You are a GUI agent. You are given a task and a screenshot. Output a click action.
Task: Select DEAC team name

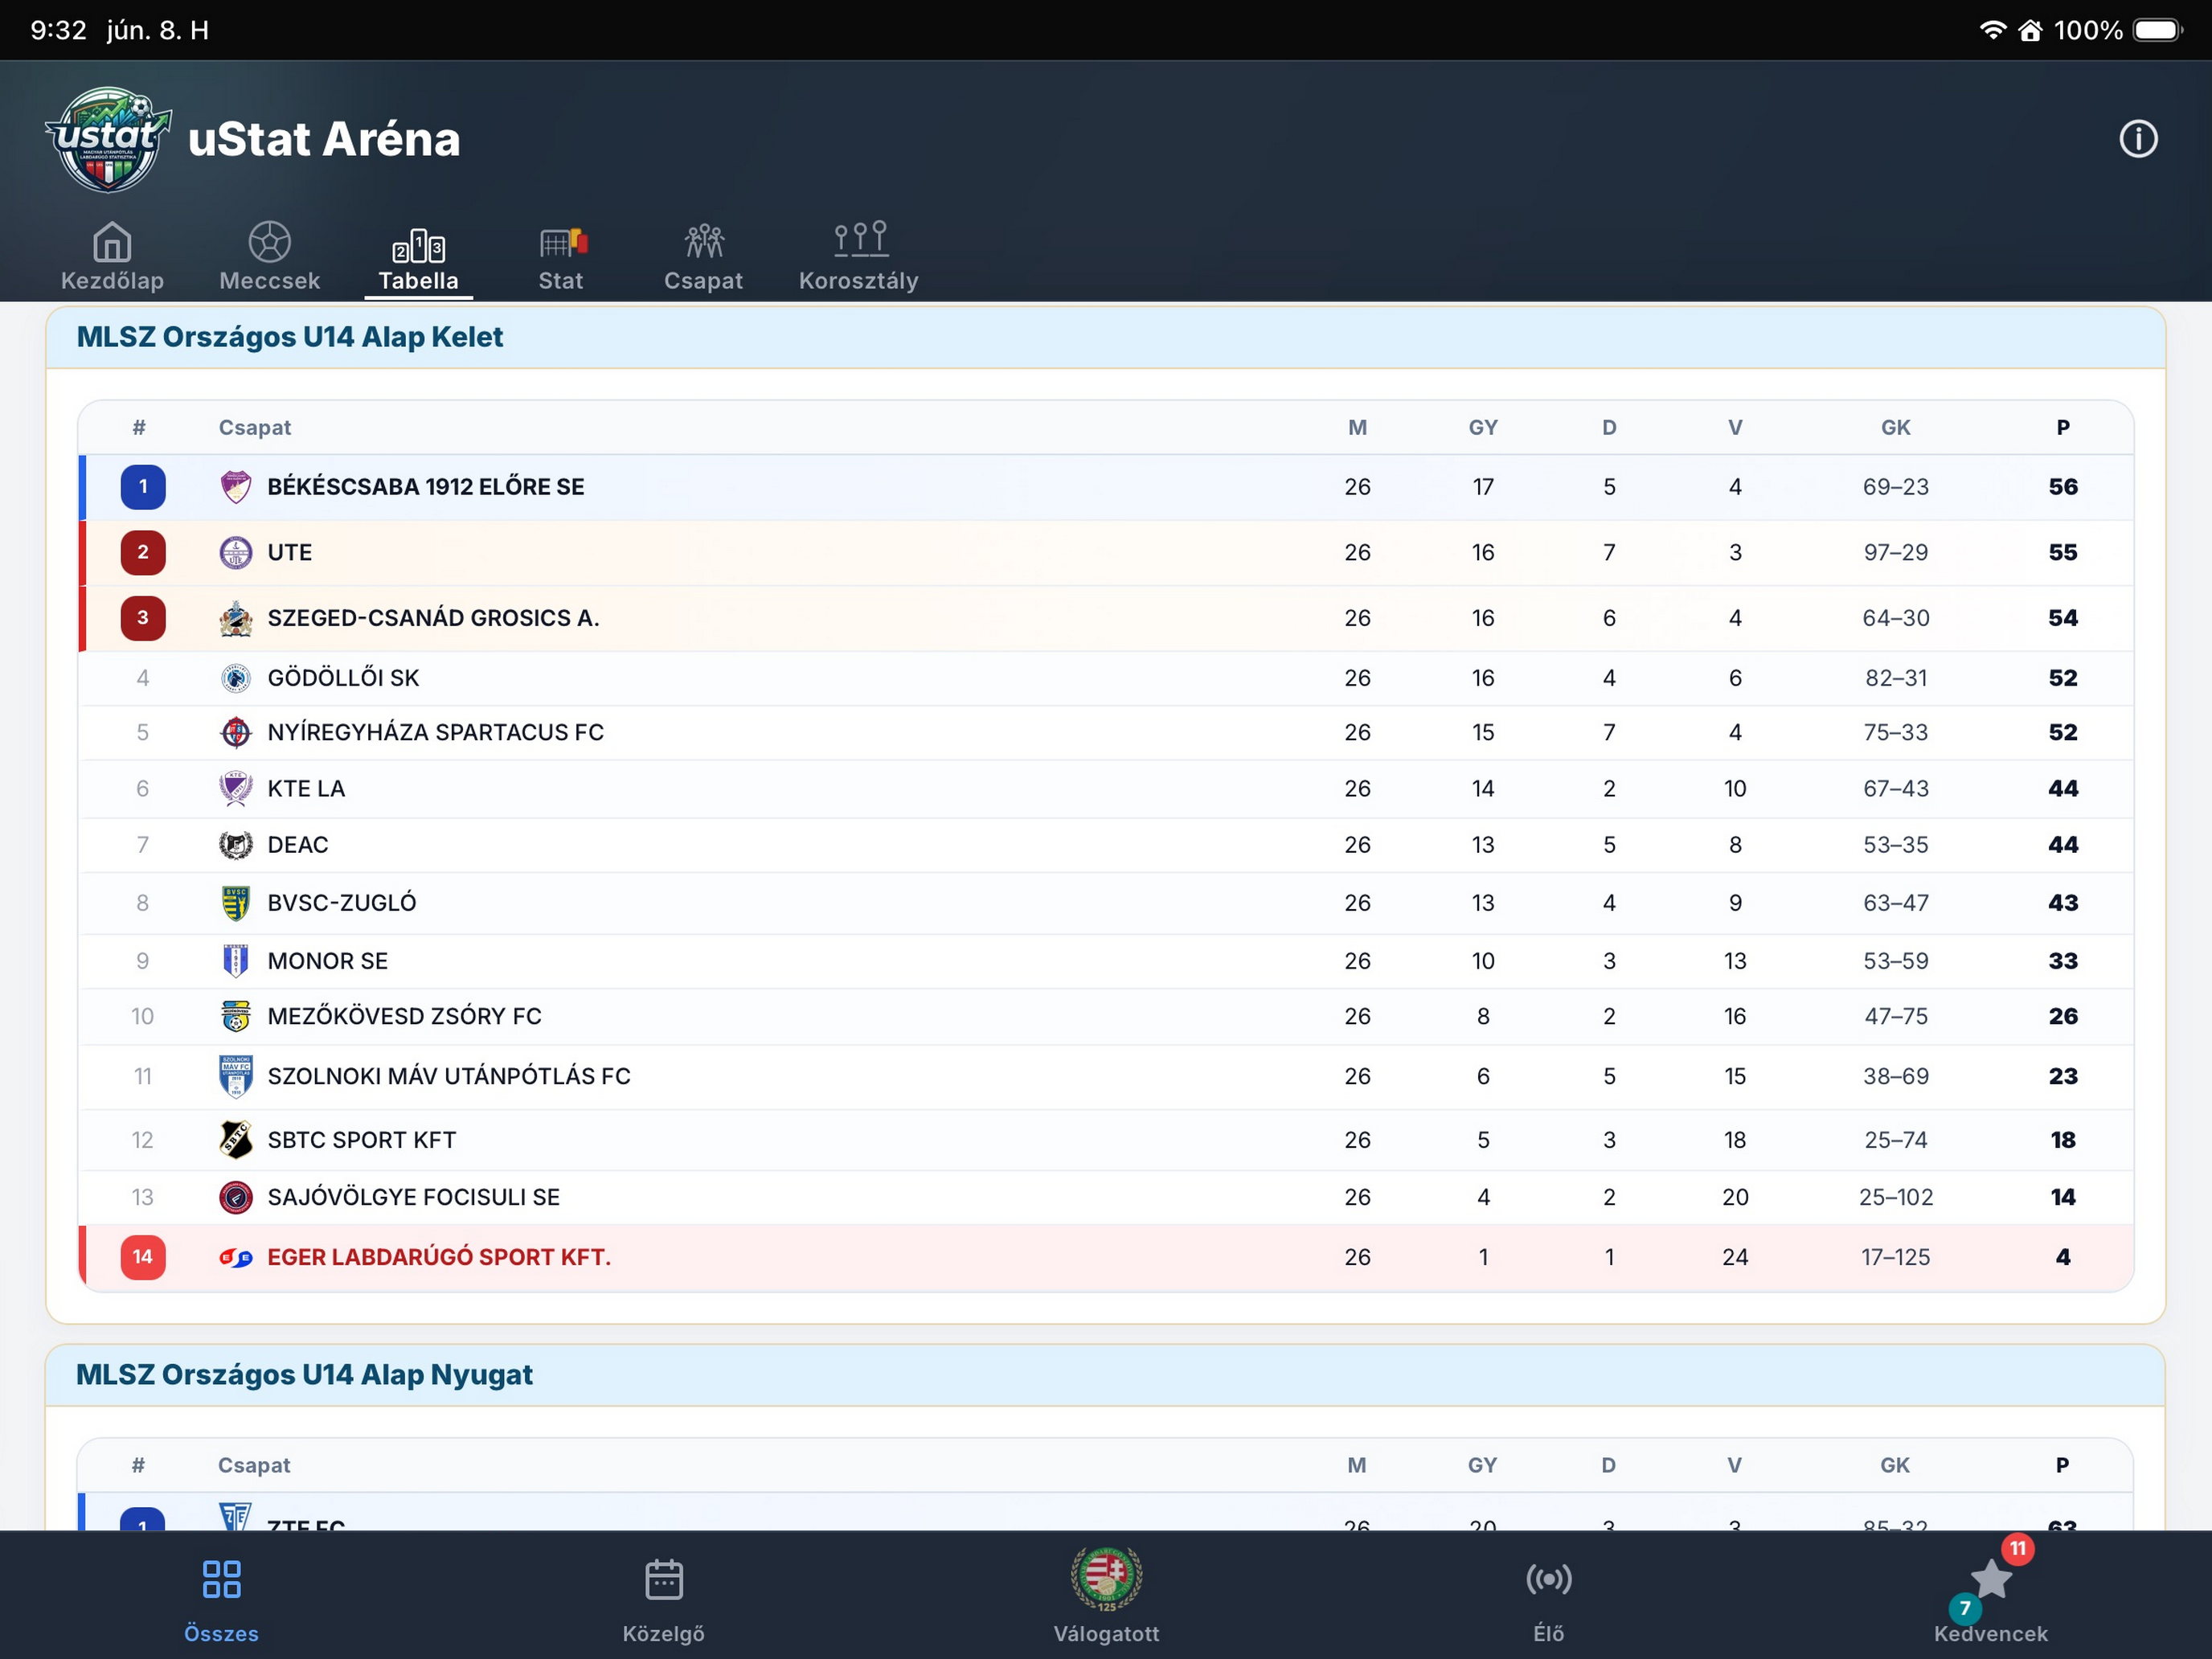click(x=298, y=845)
